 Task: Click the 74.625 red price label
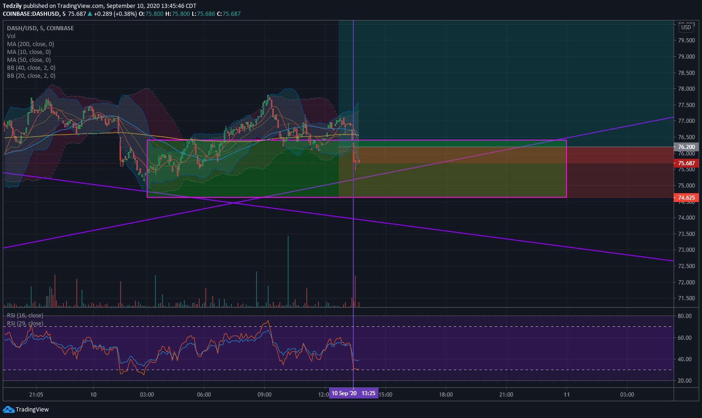(x=687, y=198)
